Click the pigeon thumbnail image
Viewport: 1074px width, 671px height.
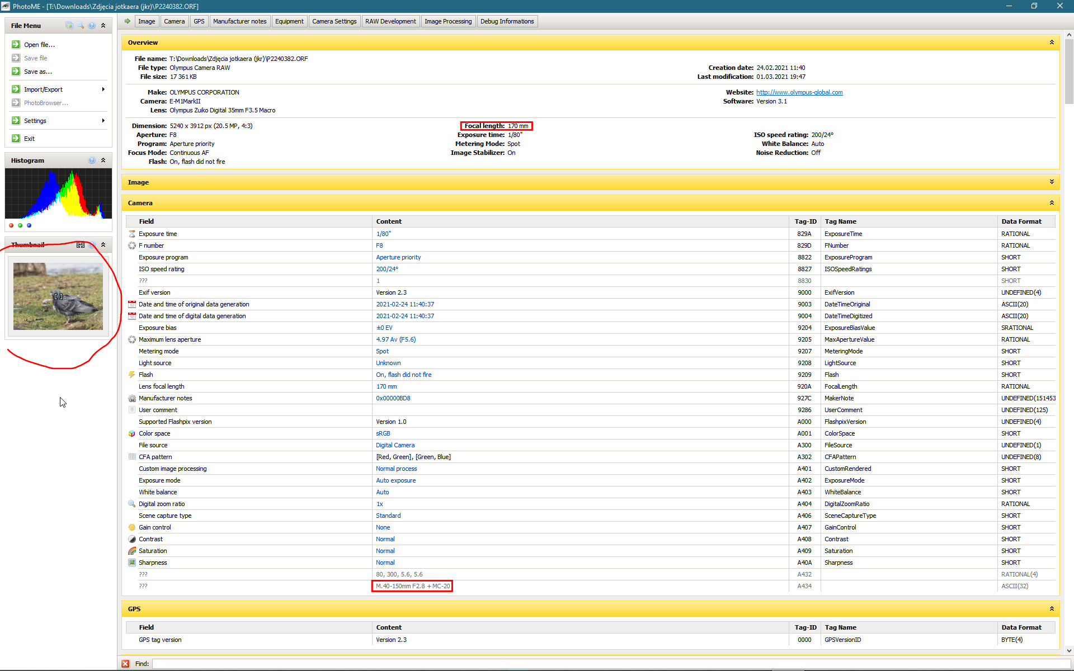click(58, 296)
